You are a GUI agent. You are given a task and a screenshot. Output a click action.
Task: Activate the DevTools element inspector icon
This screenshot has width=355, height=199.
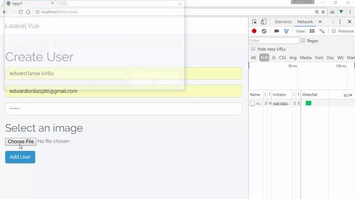(254, 22)
